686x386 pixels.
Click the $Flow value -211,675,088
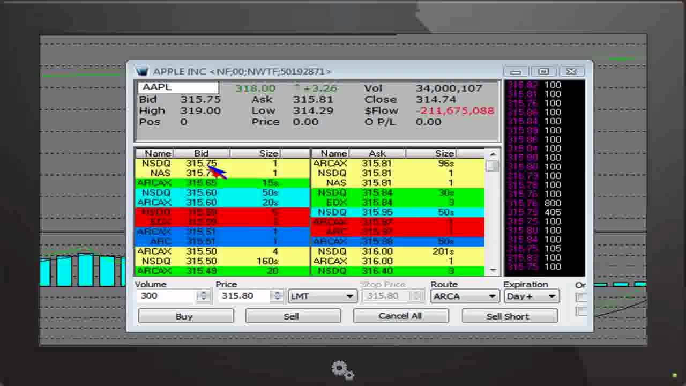pyautogui.click(x=456, y=110)
